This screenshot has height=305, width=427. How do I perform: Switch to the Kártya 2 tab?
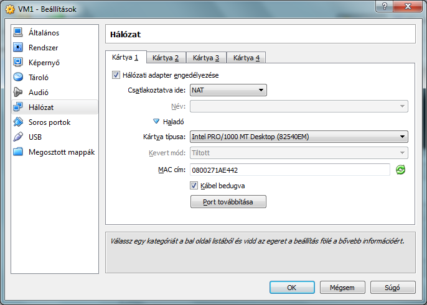166,58
